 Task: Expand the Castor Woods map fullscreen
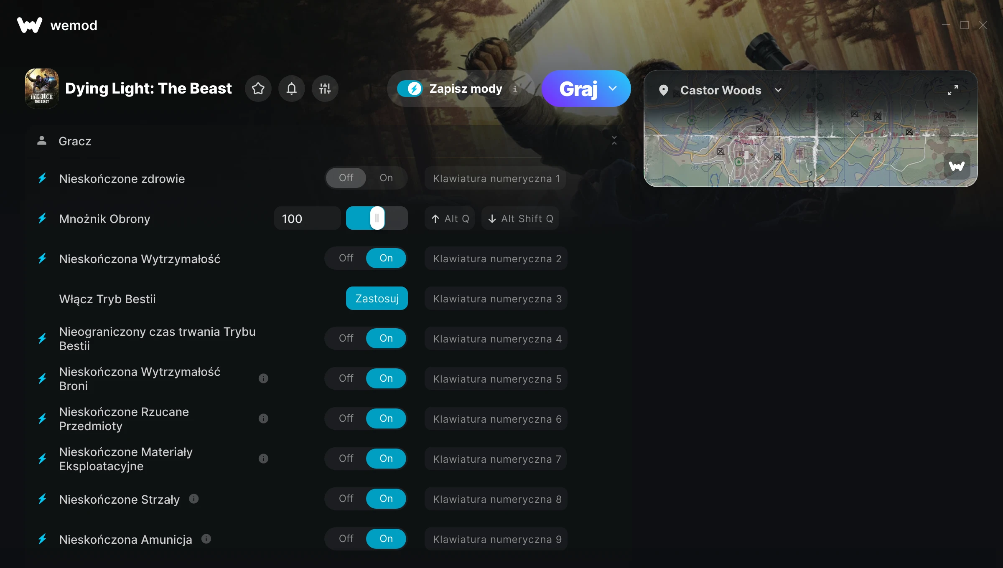coord(953,90)
